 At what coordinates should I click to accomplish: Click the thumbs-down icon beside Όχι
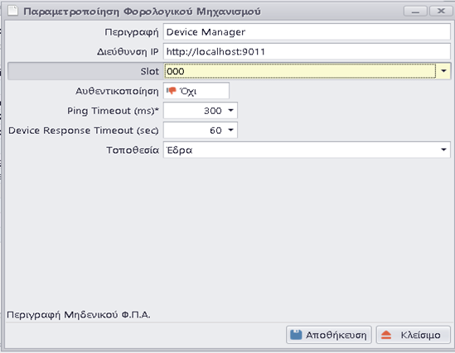coord(172,91)
